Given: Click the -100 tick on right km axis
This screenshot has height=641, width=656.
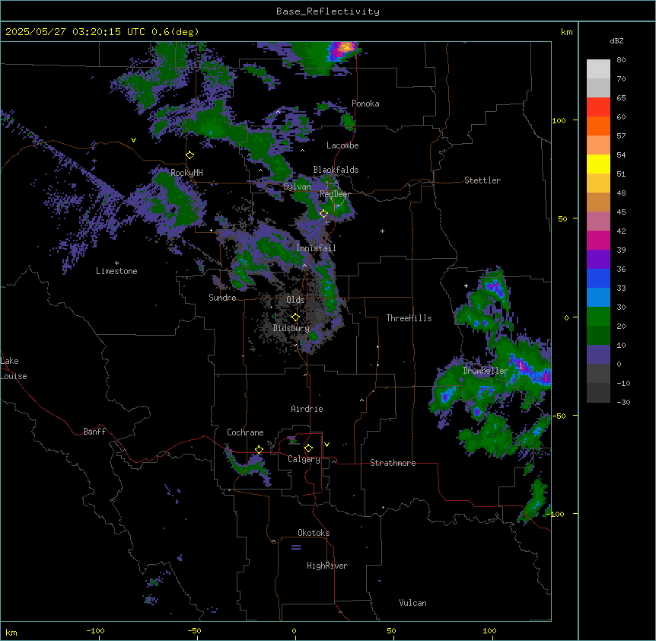Looking at the screenshot, I should click(557, 514).
